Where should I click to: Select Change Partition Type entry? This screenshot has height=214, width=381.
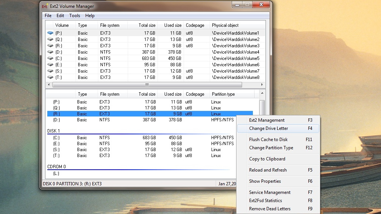click(x=278, y=148)
